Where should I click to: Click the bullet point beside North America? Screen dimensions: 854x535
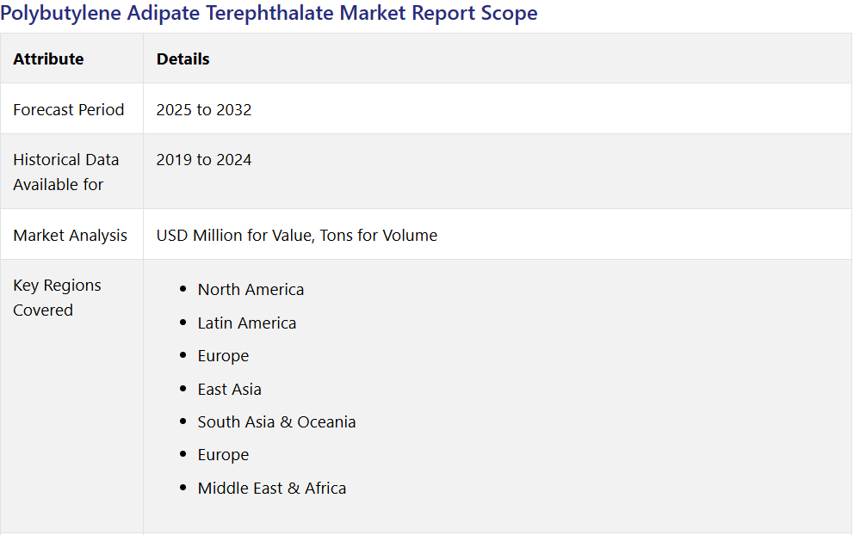tap(183, 289)
